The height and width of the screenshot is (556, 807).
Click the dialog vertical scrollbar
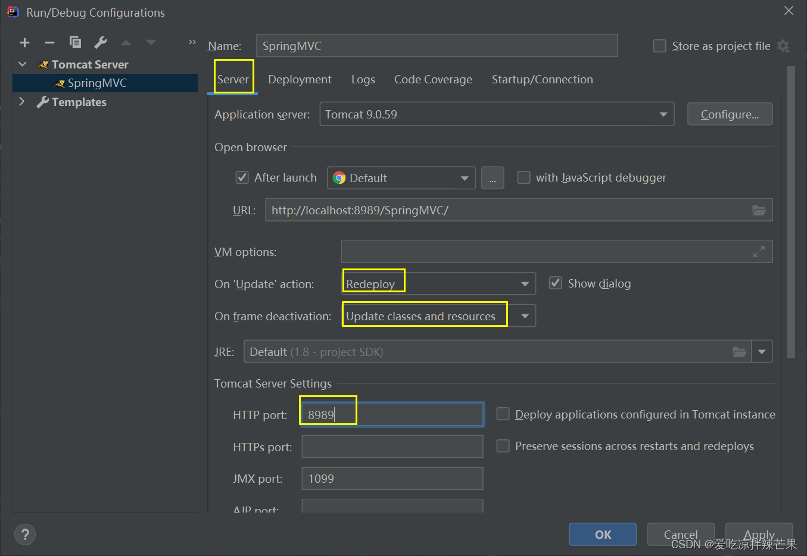point(791,212)
